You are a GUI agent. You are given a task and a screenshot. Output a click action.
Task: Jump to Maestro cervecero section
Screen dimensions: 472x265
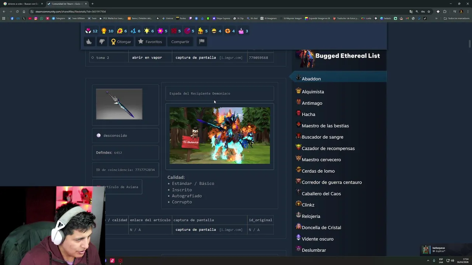[321, 160]
